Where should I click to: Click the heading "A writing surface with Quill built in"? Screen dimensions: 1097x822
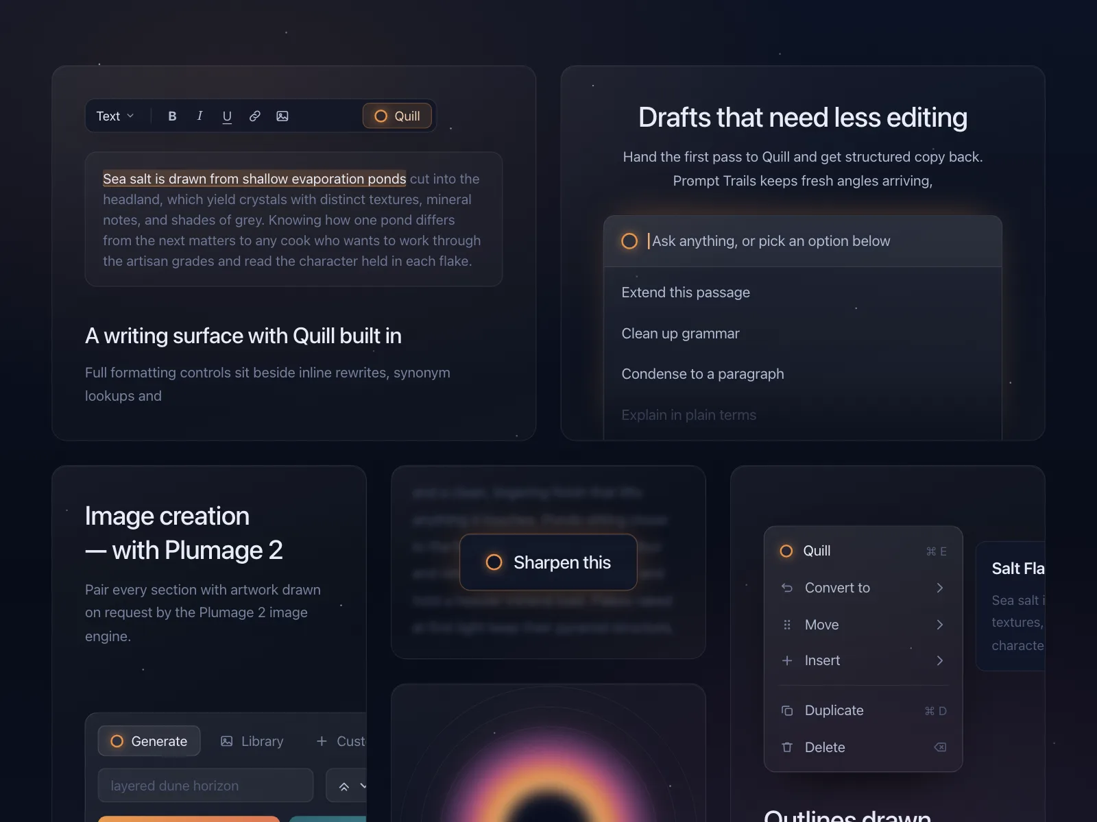[243, 336]
